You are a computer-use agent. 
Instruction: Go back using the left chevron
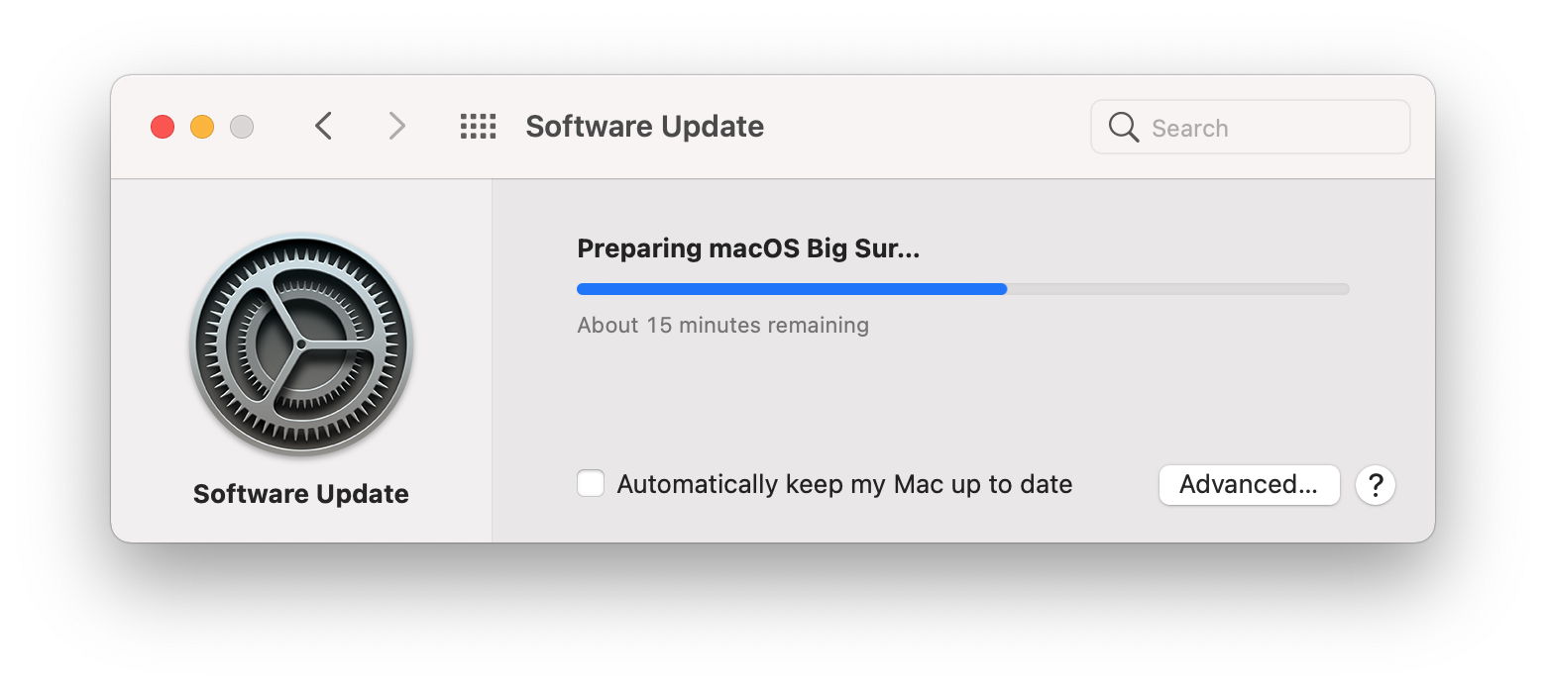[x=323, y=126]
